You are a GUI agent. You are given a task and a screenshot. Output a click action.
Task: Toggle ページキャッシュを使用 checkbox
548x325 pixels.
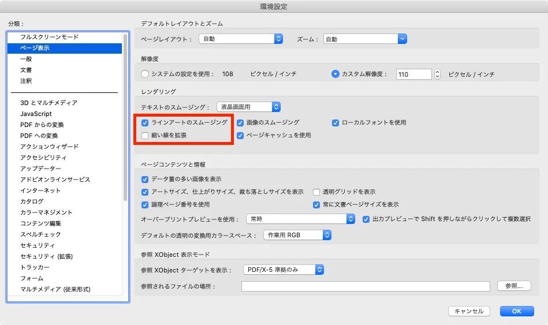tap(240, 136)
